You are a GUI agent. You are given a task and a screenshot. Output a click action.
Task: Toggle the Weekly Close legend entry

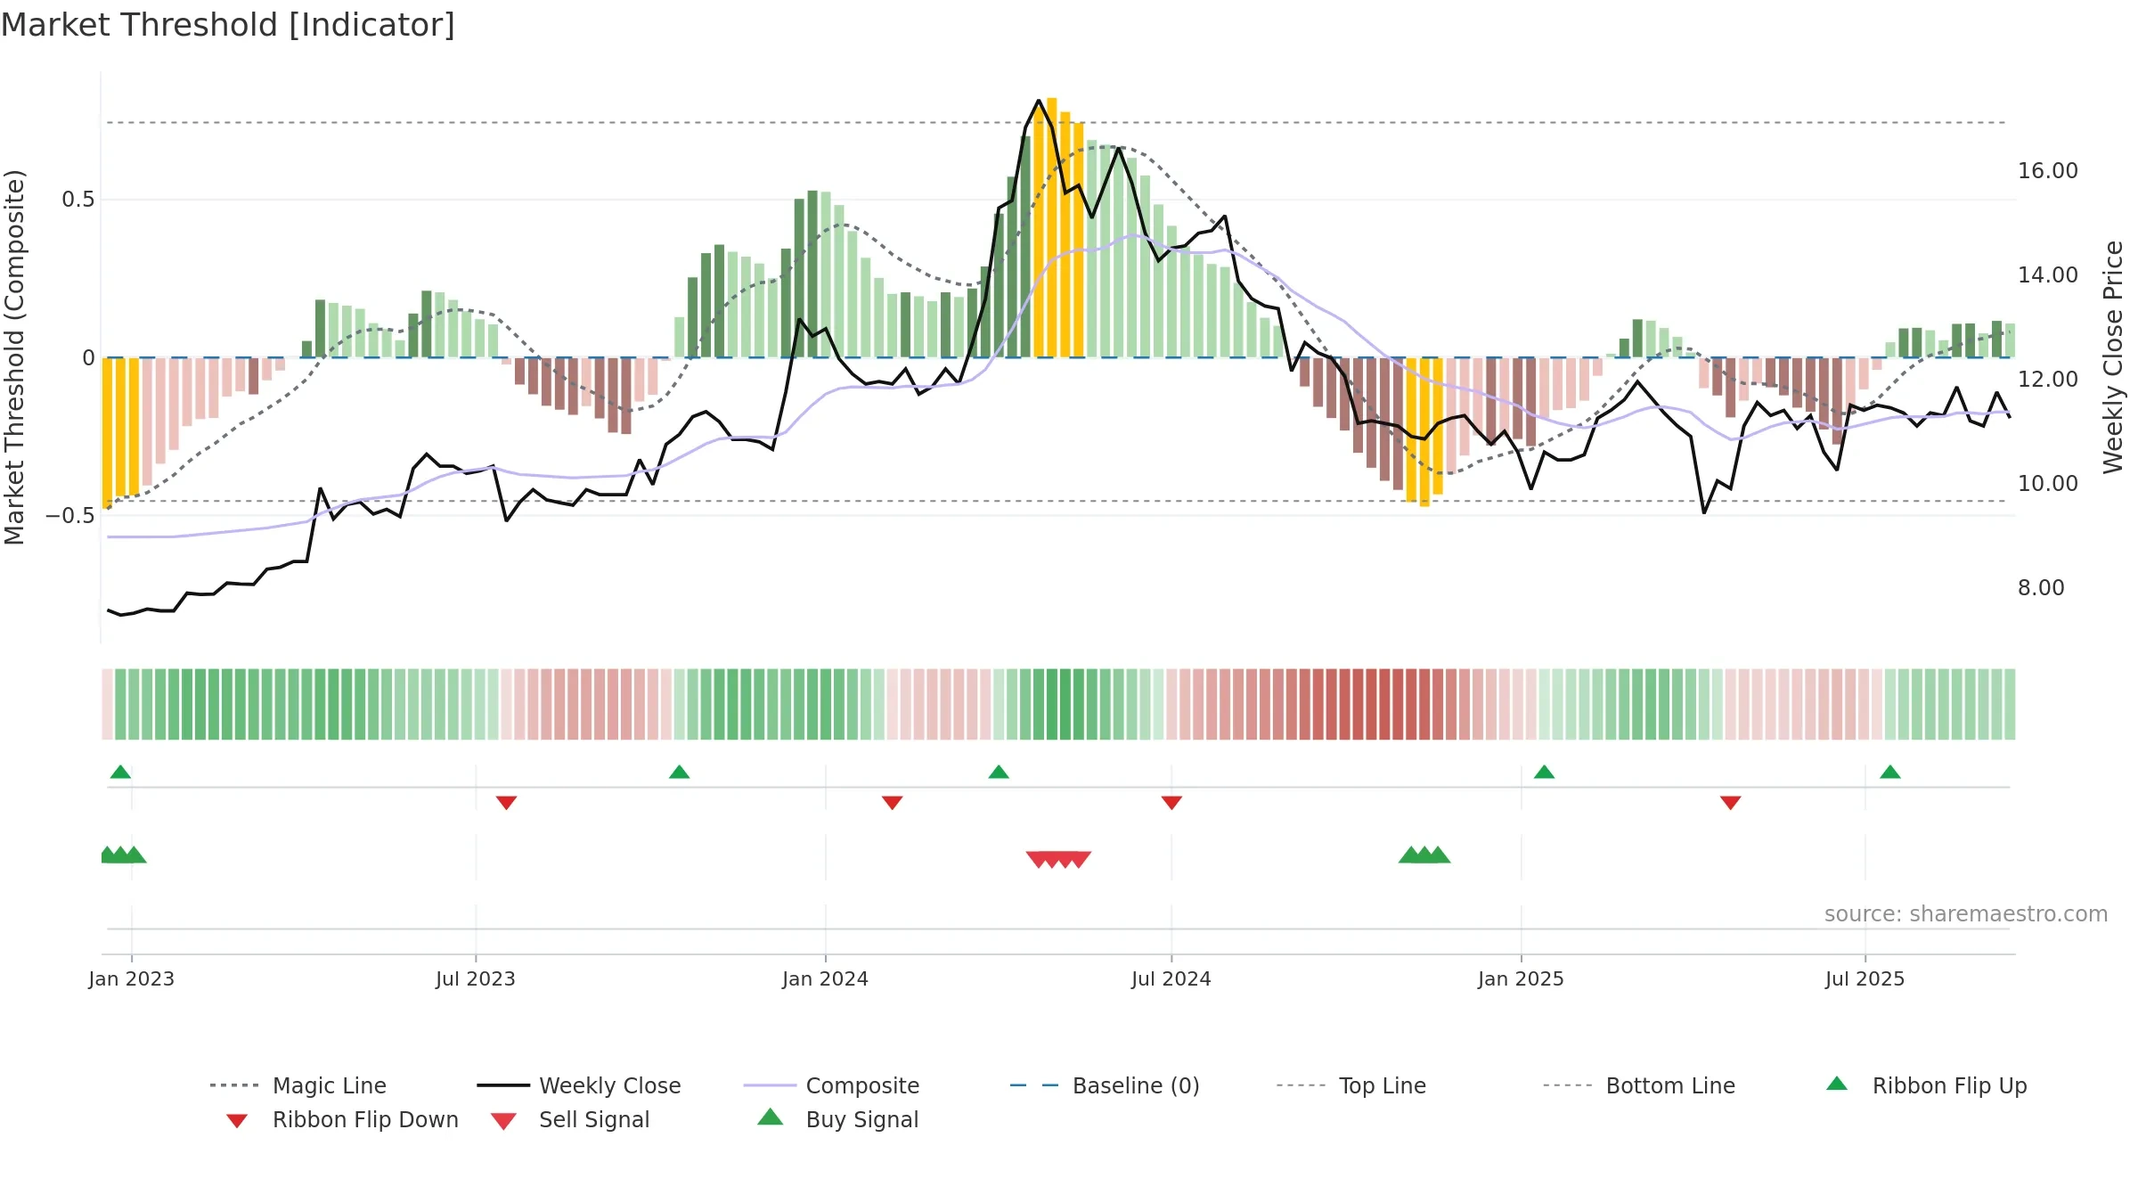click(x=579, y=1085)
